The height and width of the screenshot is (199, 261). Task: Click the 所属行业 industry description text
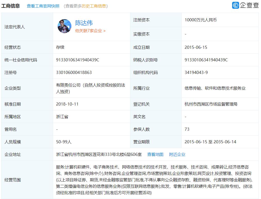point(215,88)
